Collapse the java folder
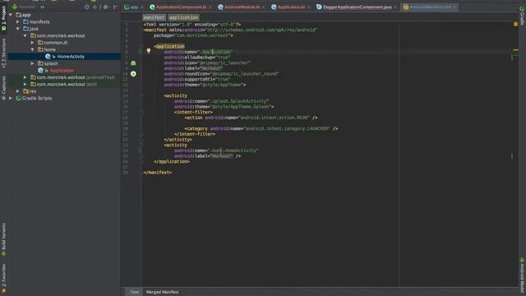The image size is (526, 296). click(18, 29)
